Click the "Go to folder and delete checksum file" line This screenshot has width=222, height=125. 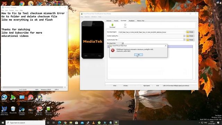pos(29,16)
